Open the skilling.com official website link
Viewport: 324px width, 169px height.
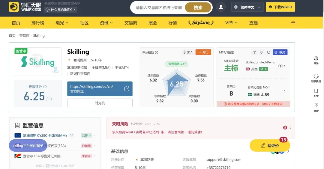click(x=100, y=89)
